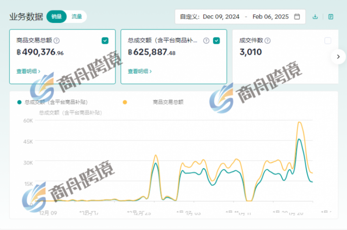Click the download report icon
The image size is (347, 230).
pos(315,17)
